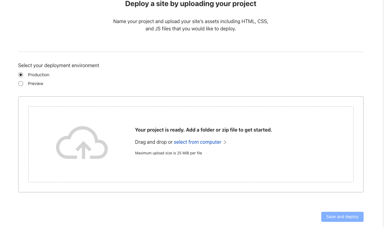Click the Preview label text
384x227 pixels.
click(x=36, y=84)
